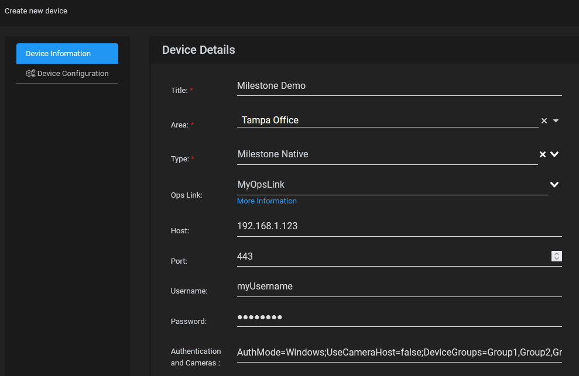Edit the Username field myUsername
Image resolution: width=579 pixels, height=376 pixels.
pos(399,287)
